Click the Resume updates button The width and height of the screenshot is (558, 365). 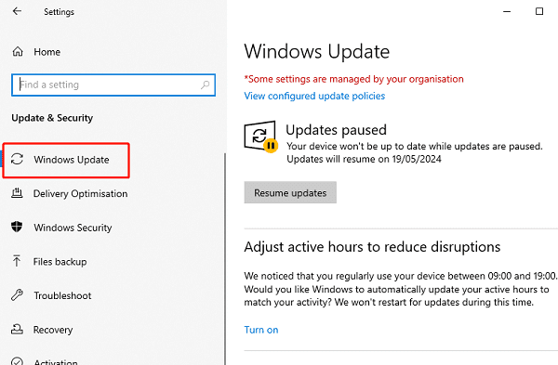pyautogui.click(x=290, y=192)
